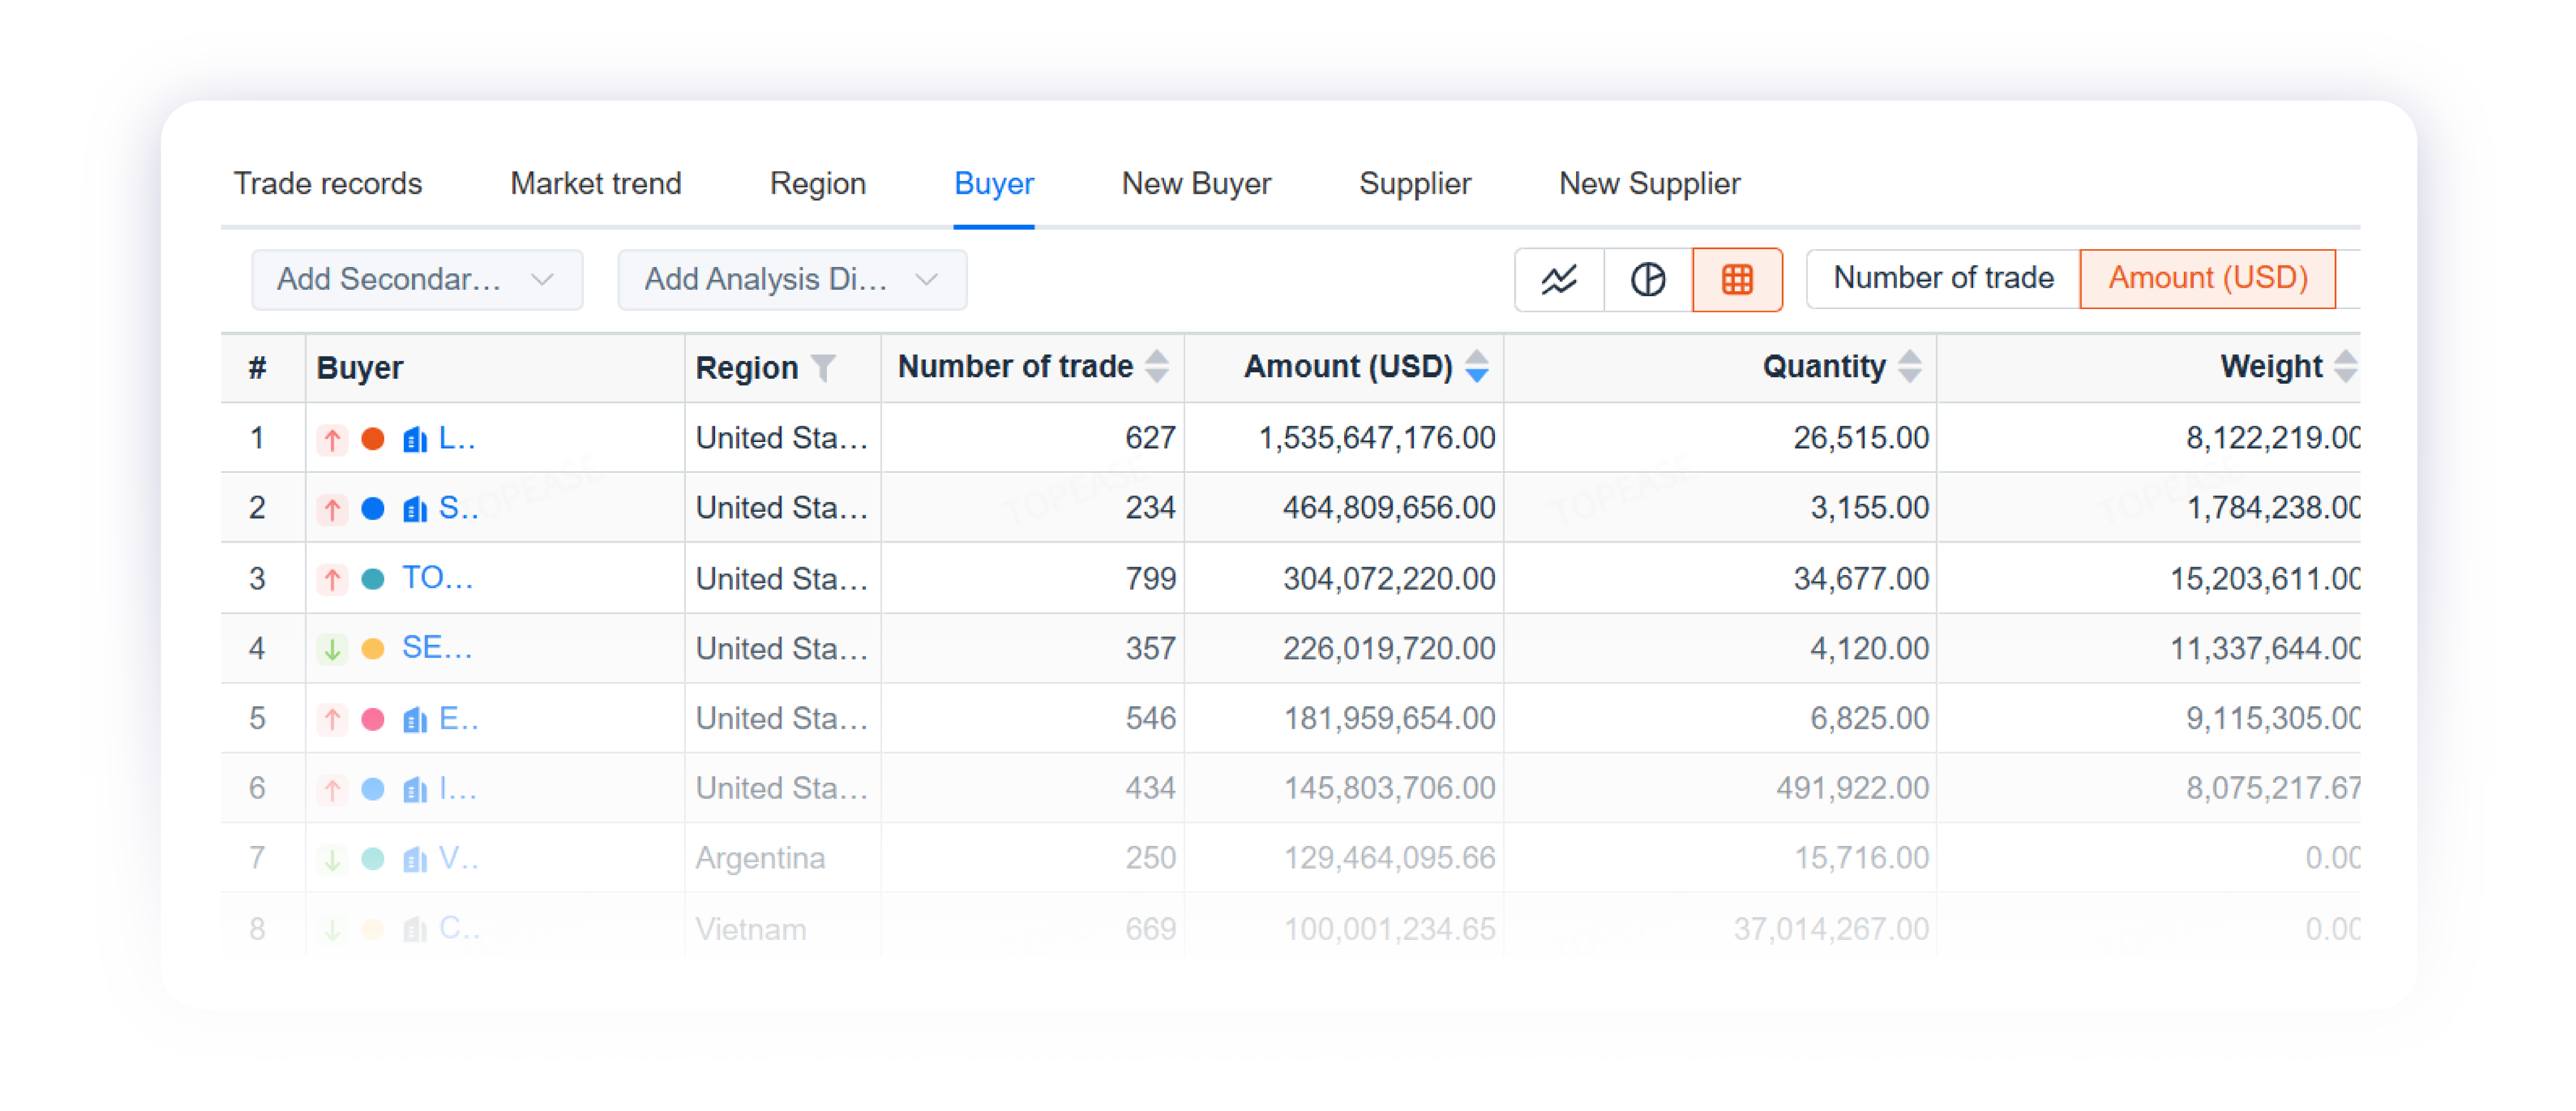Click the pink color dot in row 5

[373, 719]
